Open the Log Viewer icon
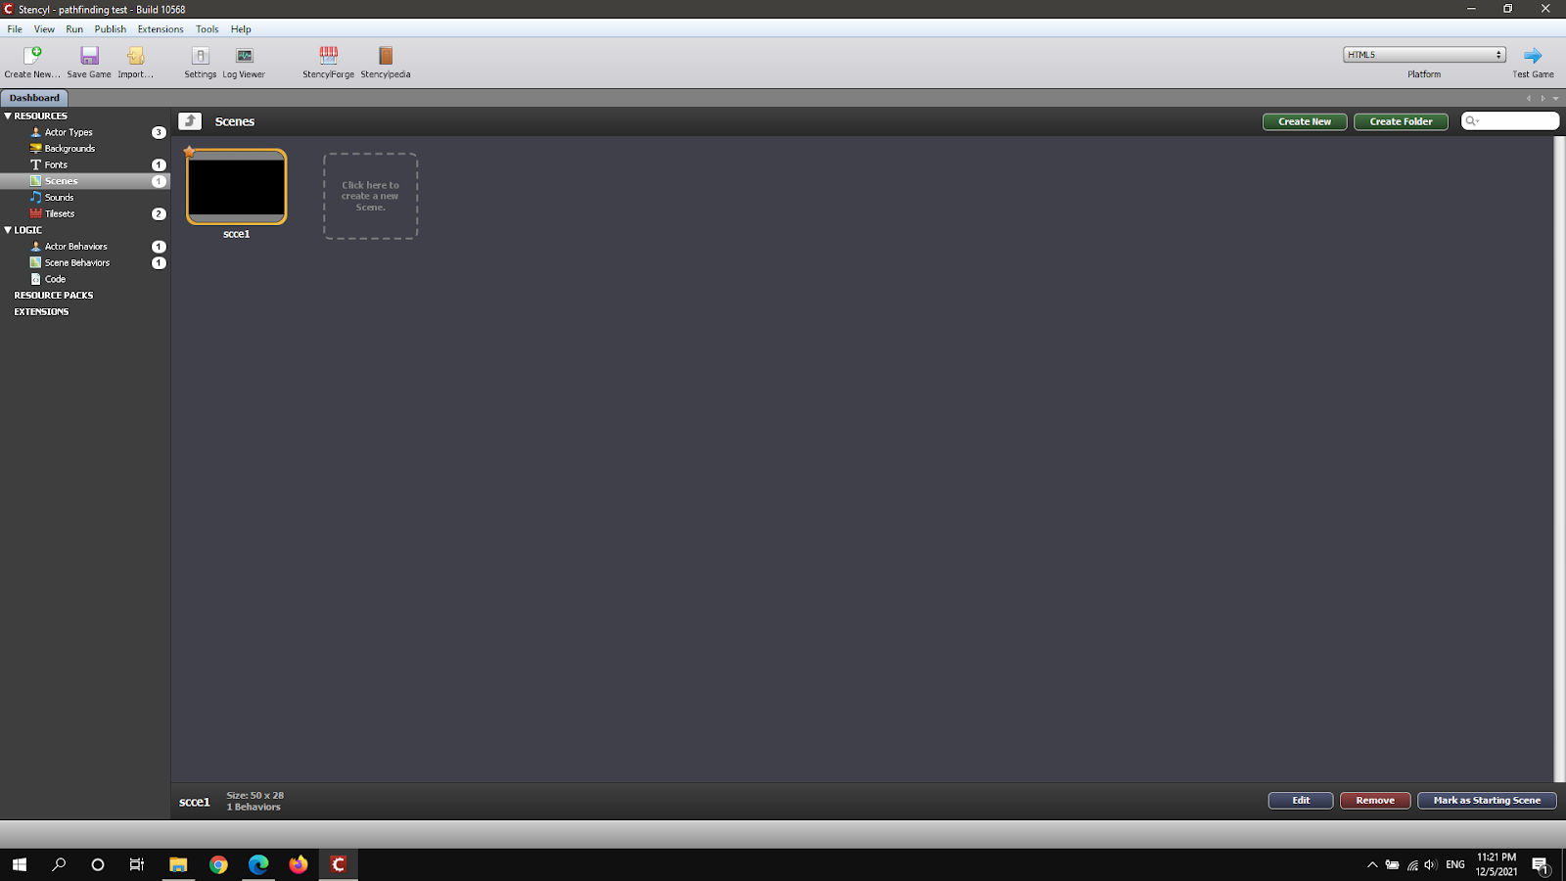1566x881 pixels. 245,56
